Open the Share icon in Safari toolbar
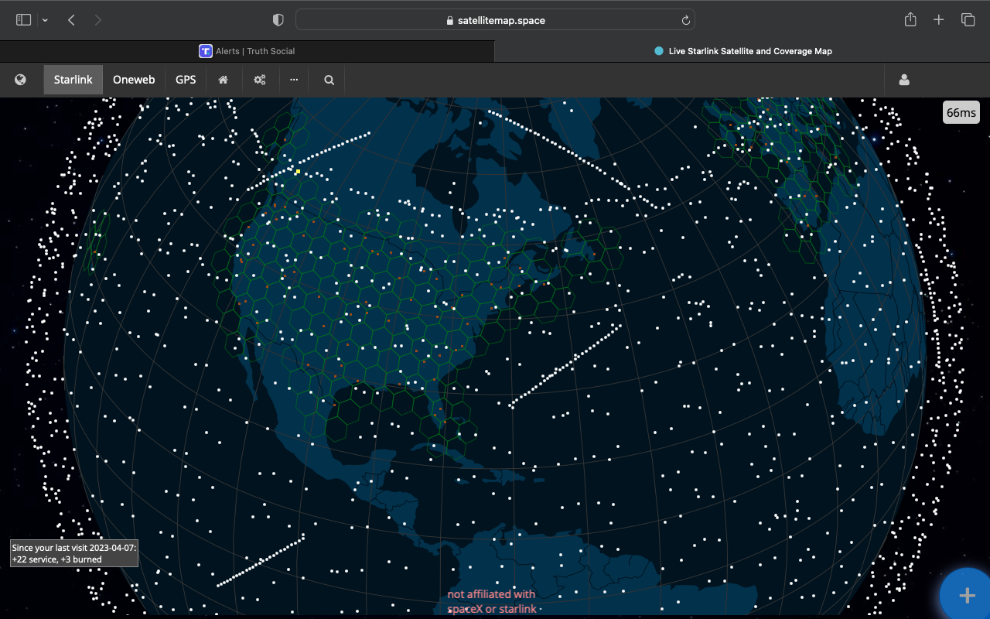The height and width of the screenshot is (619, 990). coord(910,19)
